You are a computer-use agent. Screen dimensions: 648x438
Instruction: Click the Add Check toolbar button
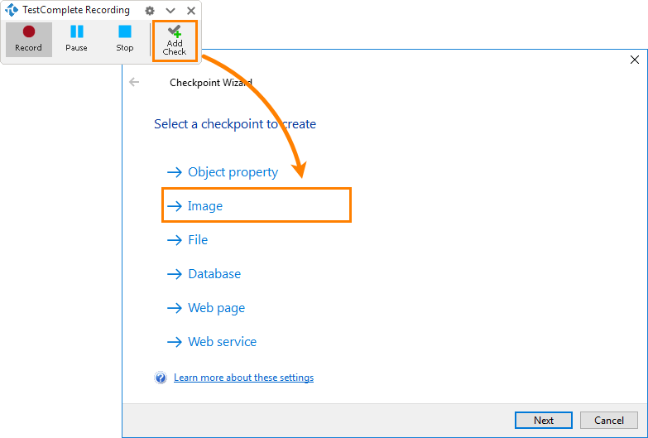coord(175,41)
